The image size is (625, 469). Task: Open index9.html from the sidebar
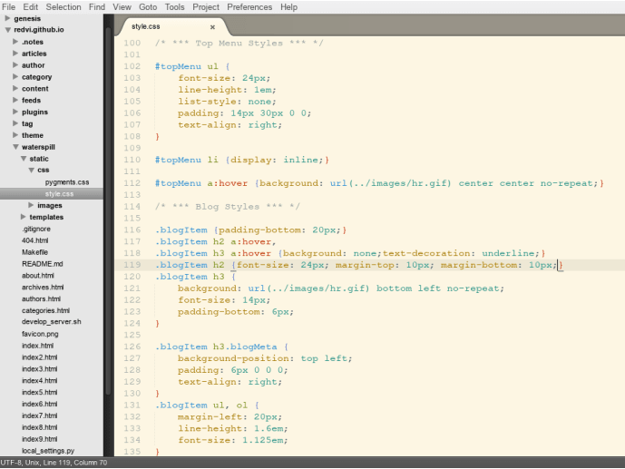point(40,439)
